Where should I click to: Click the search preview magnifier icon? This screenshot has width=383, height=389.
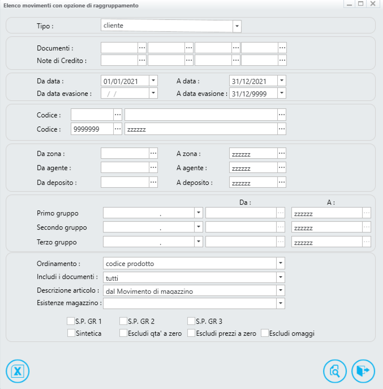coord(334,371)
